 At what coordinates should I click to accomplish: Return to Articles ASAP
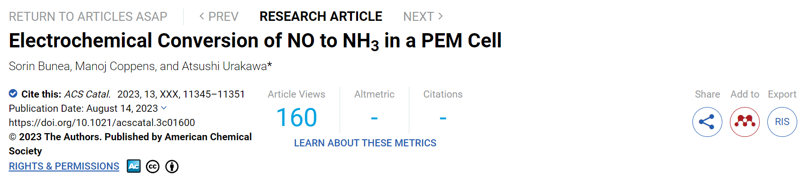[88, 17]
